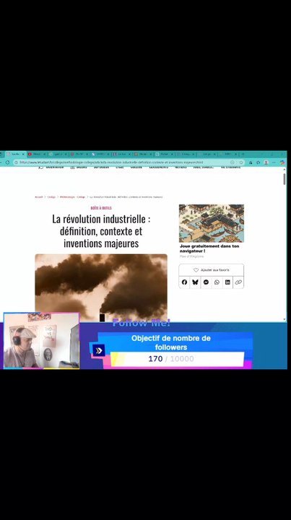Click the Follow Me! overlay text
The width and height of the screenshot is (291, 520).
pyautogui.click(x=142, y=323)
